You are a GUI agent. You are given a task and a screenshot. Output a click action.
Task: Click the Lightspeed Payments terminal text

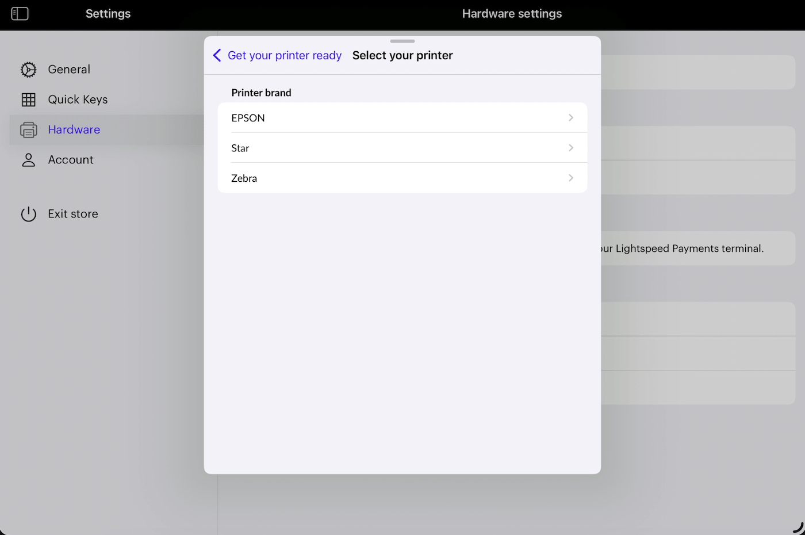tap(683, 249)
